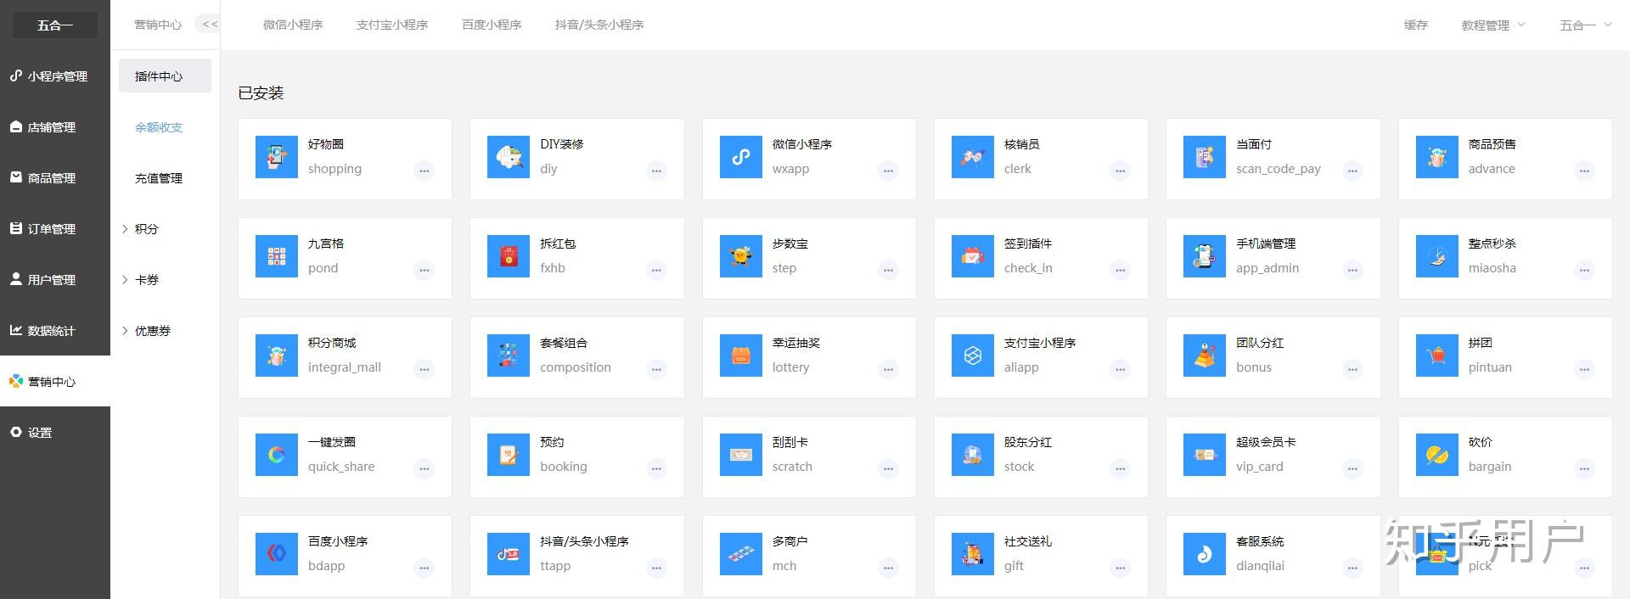This screenshot has height=599, width=1630.
Task: Open 小程序管理 in main sidebar
Action: pyautogui.click(x=55, y=76)
